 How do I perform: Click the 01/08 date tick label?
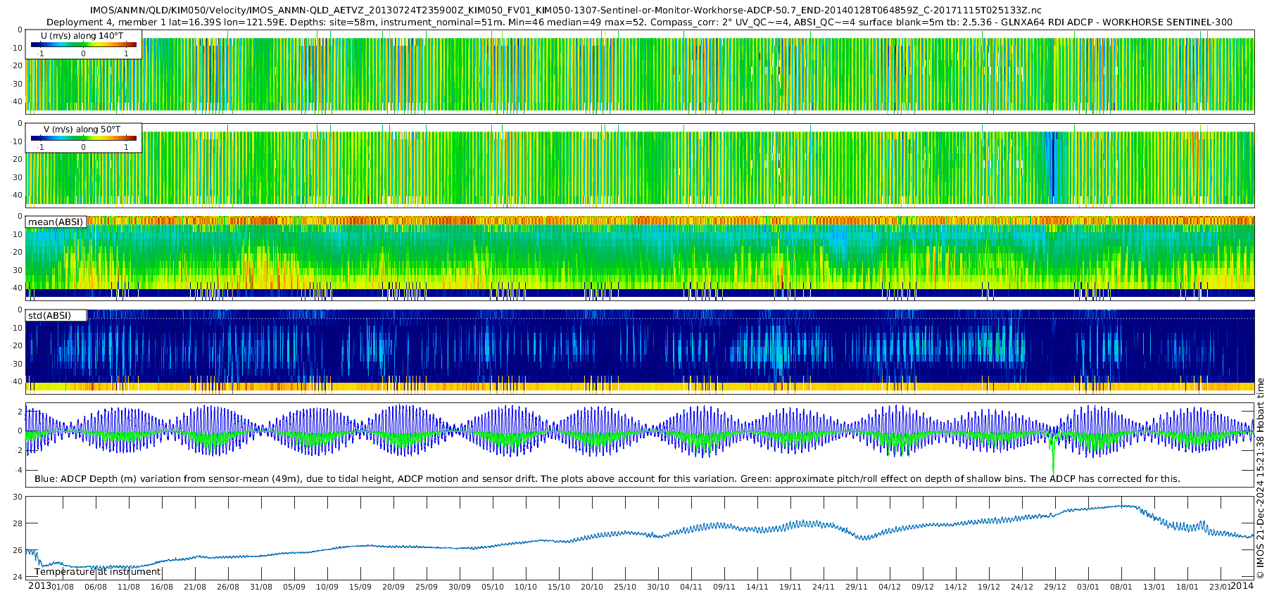click(x=62, y=587)
